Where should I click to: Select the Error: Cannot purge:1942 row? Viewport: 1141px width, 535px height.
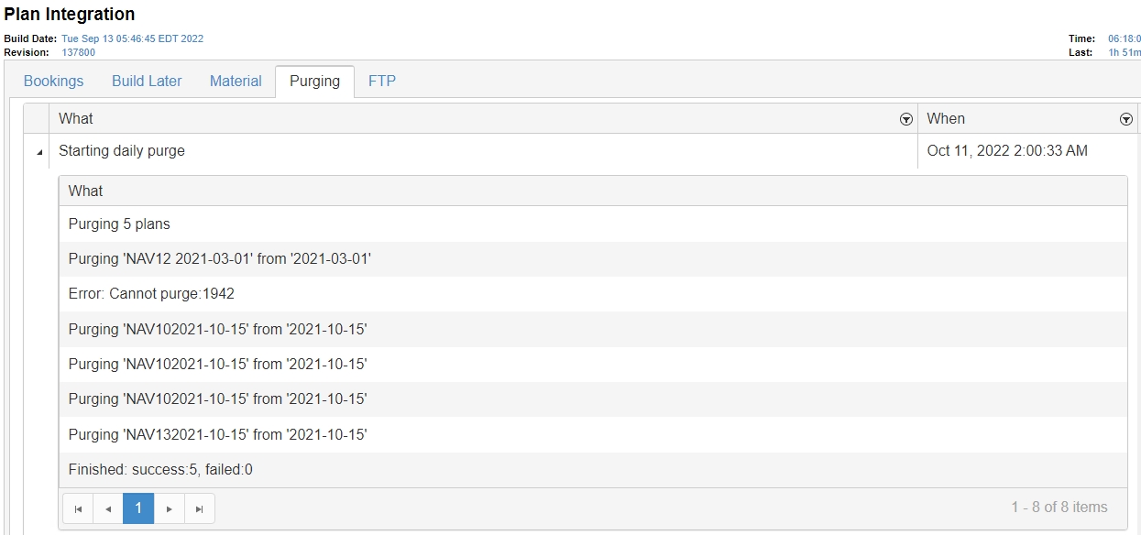pos(152,294)
